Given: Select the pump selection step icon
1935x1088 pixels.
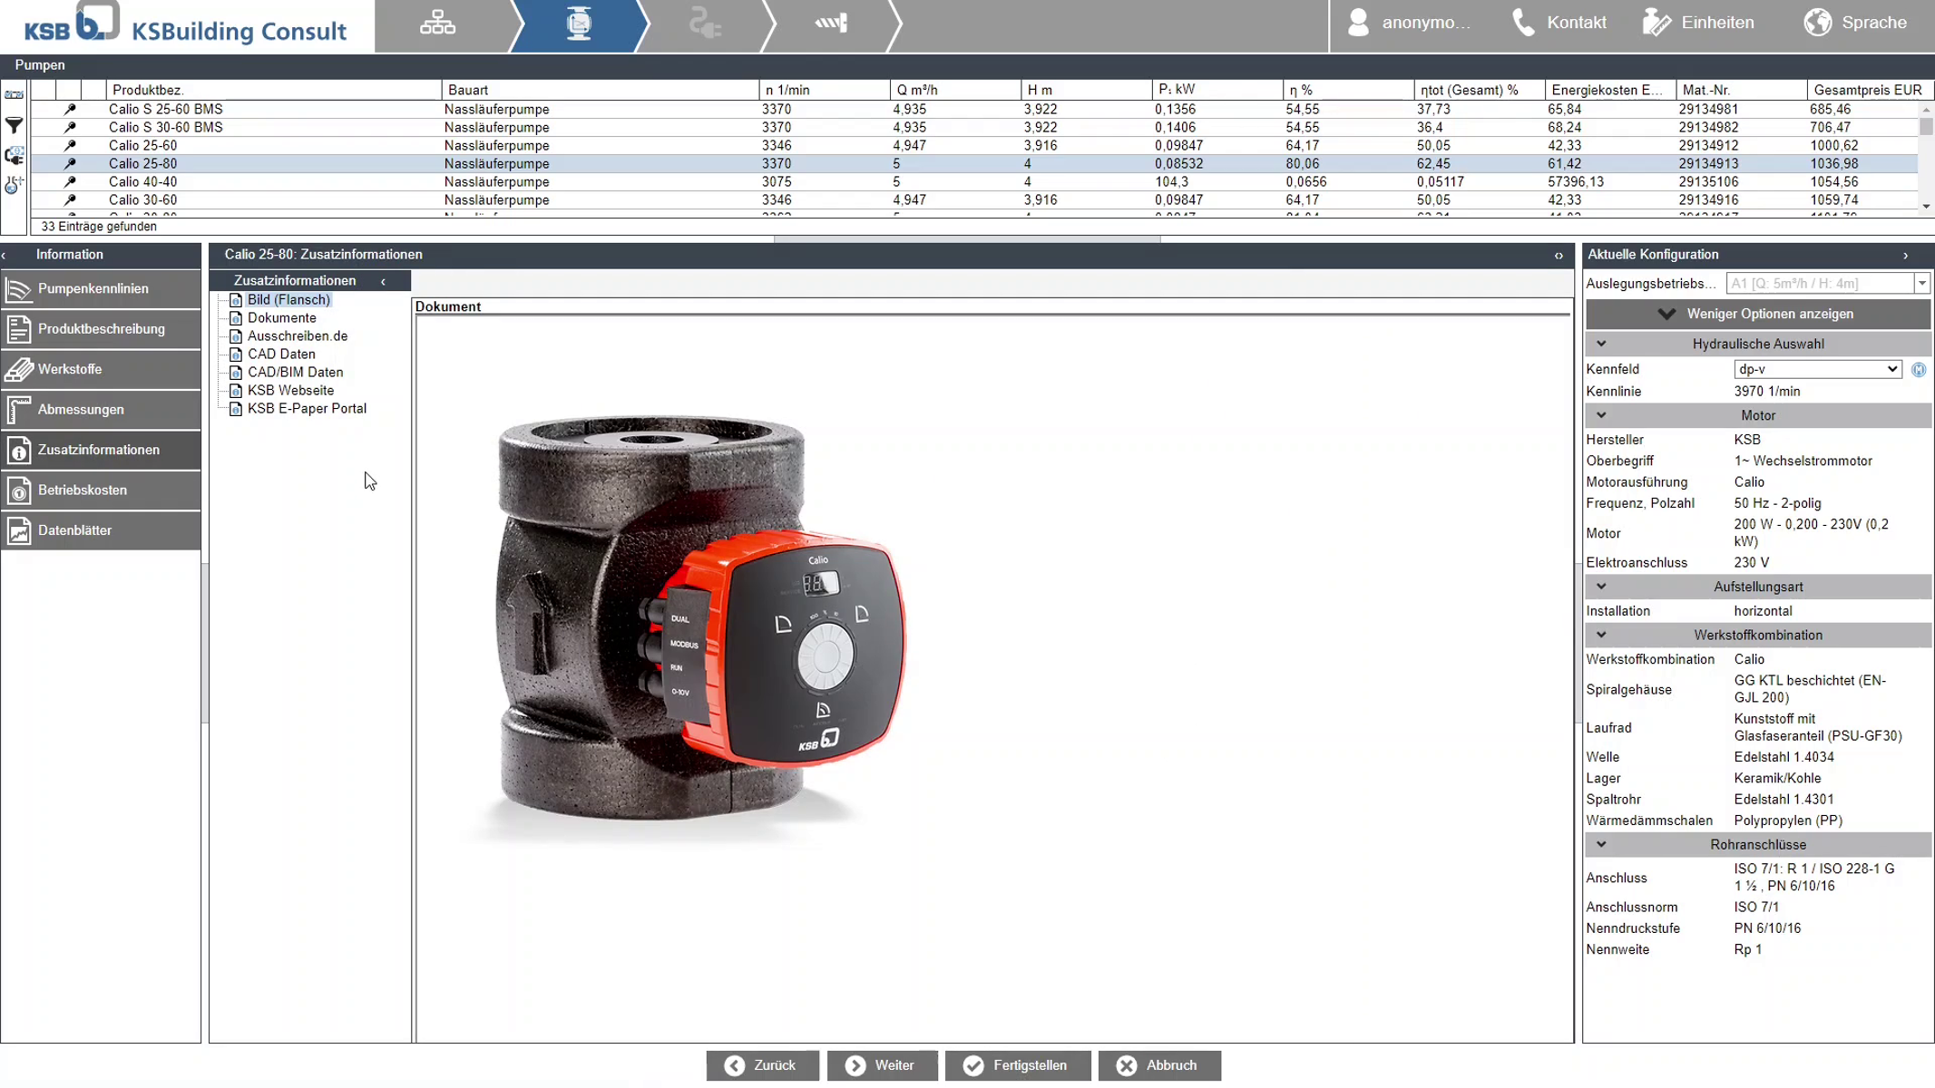Looking at the screenshot, I should 578,24.
